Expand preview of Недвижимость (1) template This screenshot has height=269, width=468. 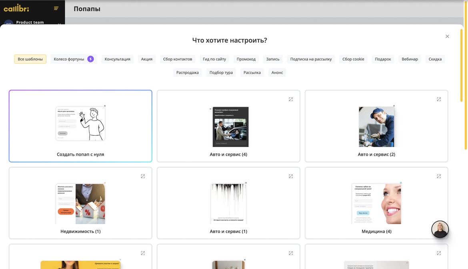(143, 176)
